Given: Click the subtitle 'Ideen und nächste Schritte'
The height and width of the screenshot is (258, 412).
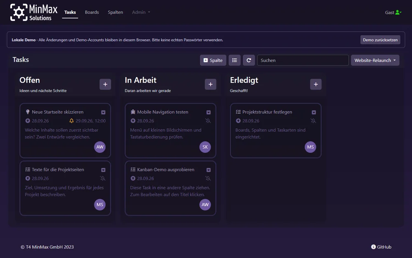Looking at the screenshot, I should [x=43, y=90].
